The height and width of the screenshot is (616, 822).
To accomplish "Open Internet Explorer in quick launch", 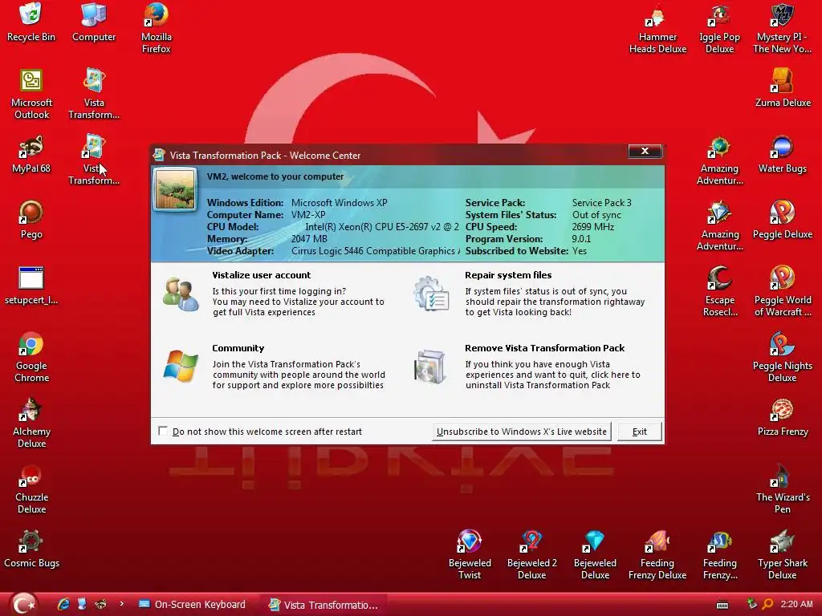I will click(63, 604).
